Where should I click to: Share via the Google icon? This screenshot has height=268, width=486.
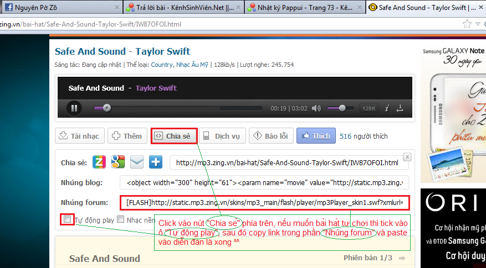point(118,162)
